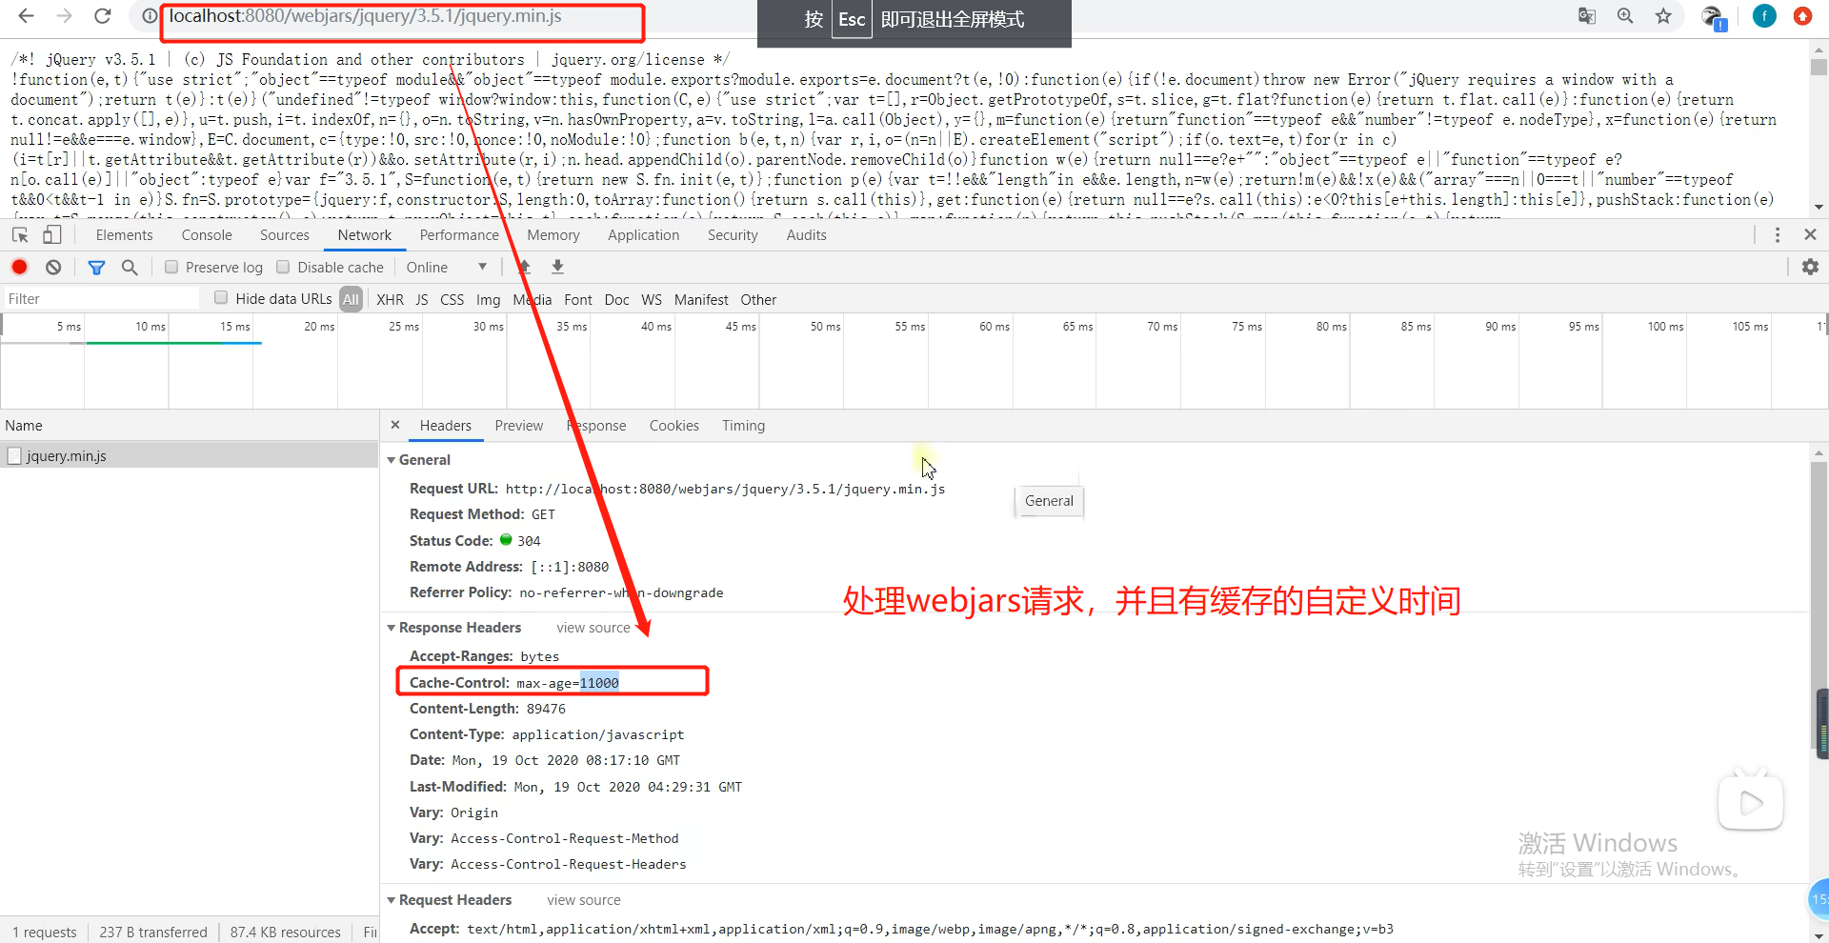Select the All filter type
Image resolution: width=1829 pixels, height=943 pixels.
click(351, 299)
